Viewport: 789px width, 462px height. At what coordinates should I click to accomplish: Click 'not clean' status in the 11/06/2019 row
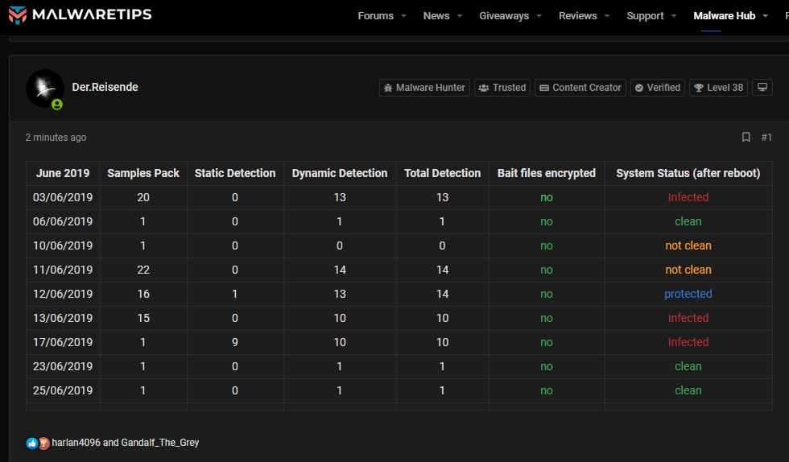688,270
